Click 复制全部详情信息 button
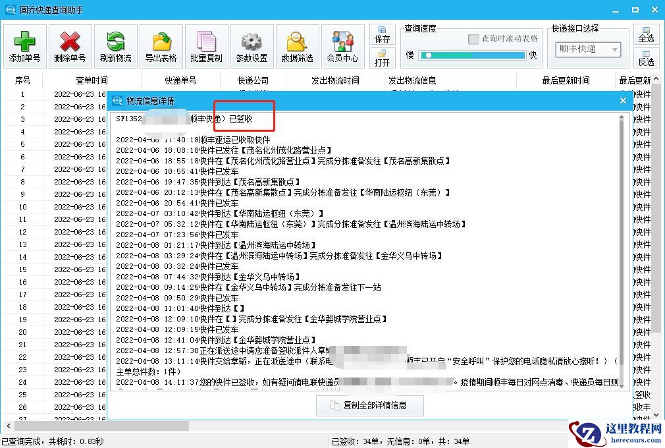 (370, 406)
